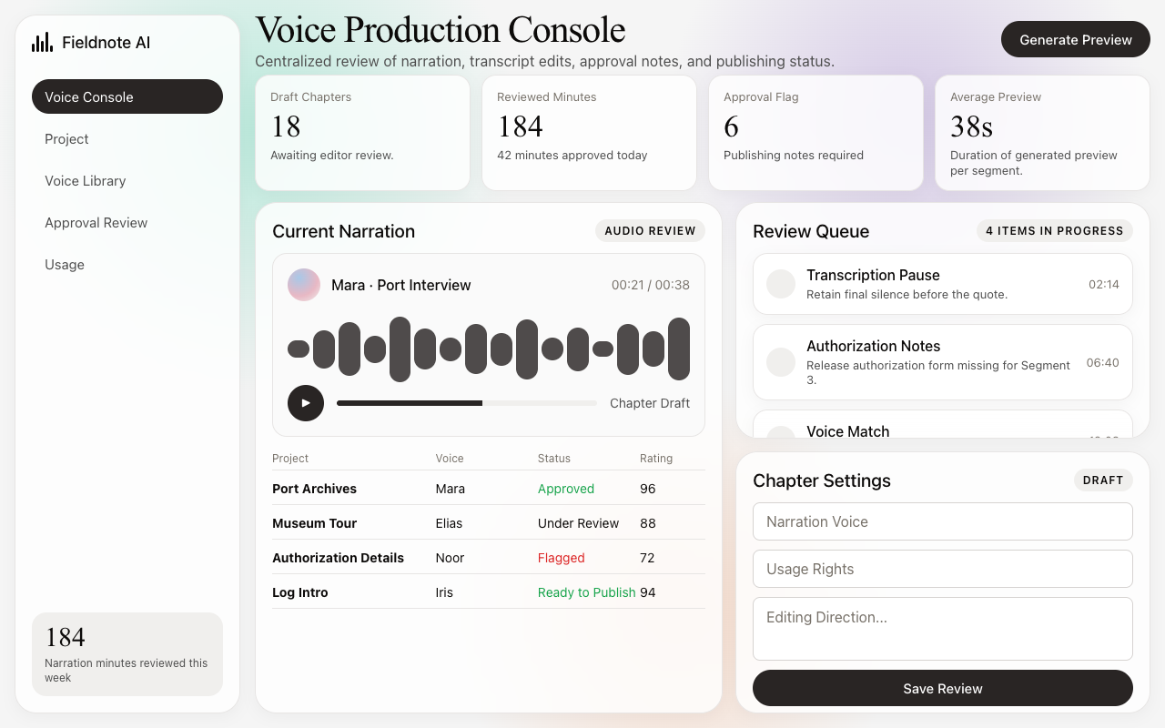Click the Under Review status text

578,523
